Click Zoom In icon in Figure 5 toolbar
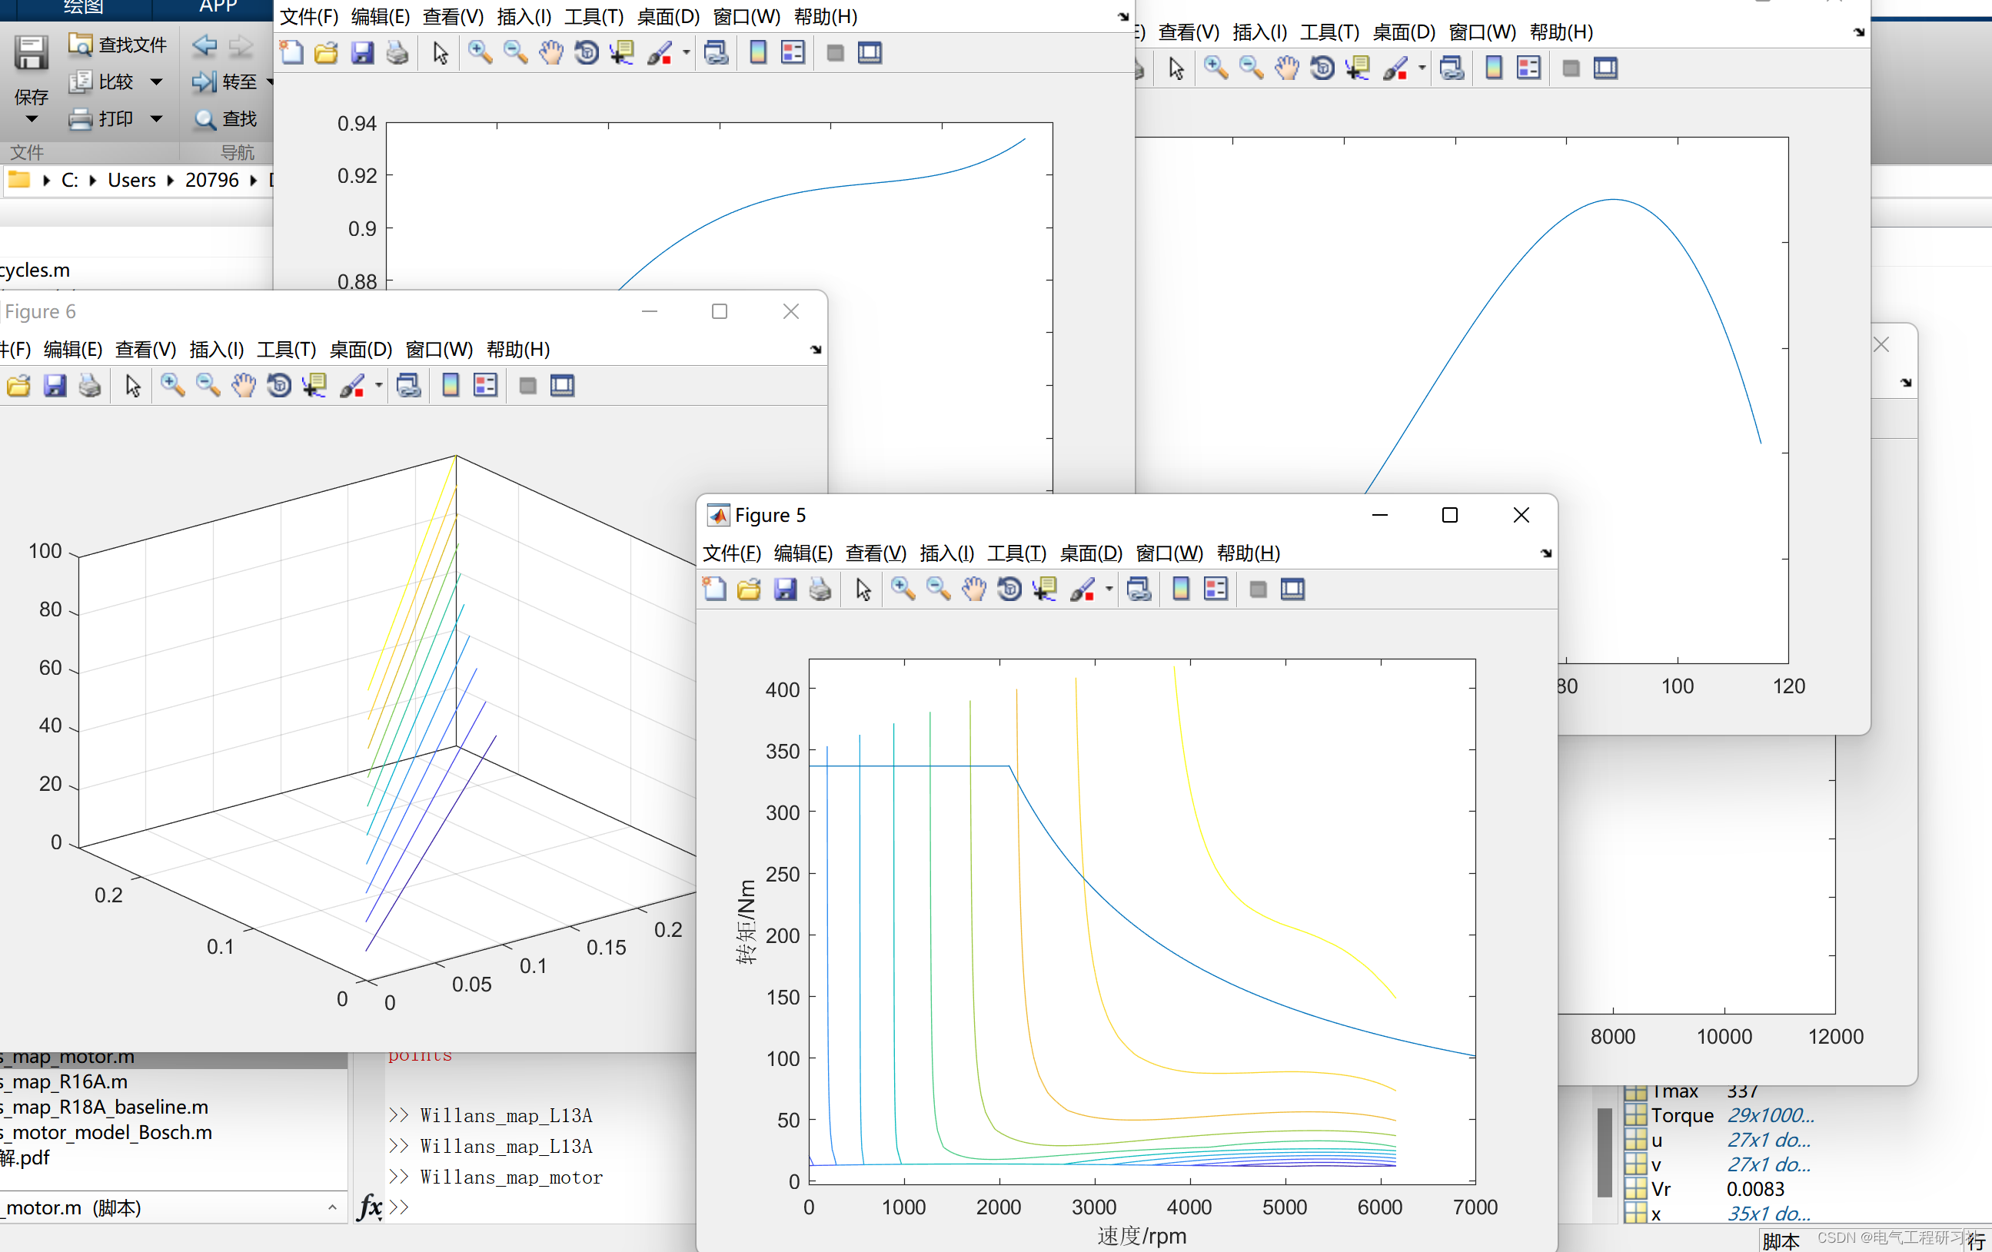The image size is (1992, 1252). (903, 589)
